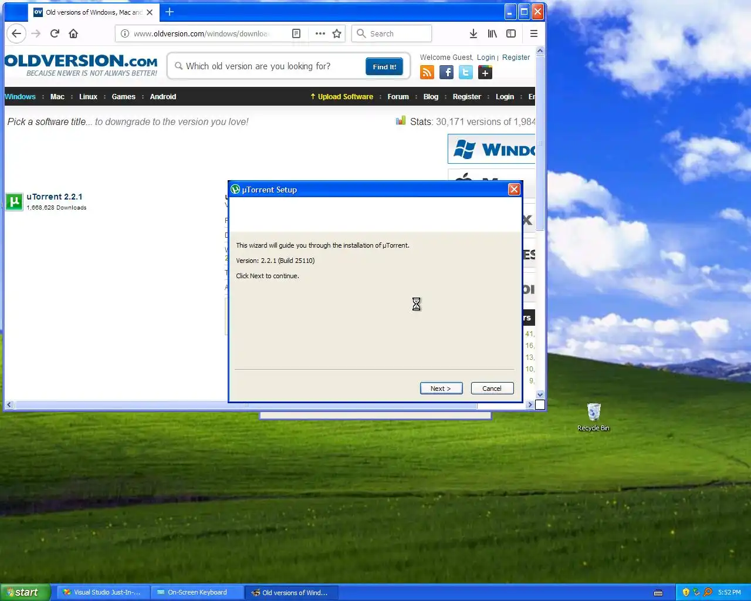Click the page scrollbar up arrow

tap(540, 51)
